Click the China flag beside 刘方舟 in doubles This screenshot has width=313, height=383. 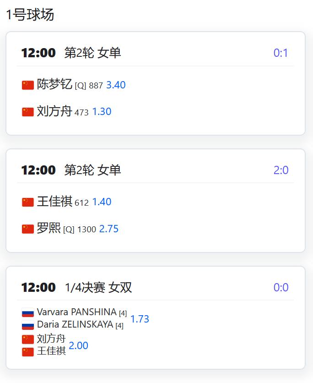tap(28, 339)
